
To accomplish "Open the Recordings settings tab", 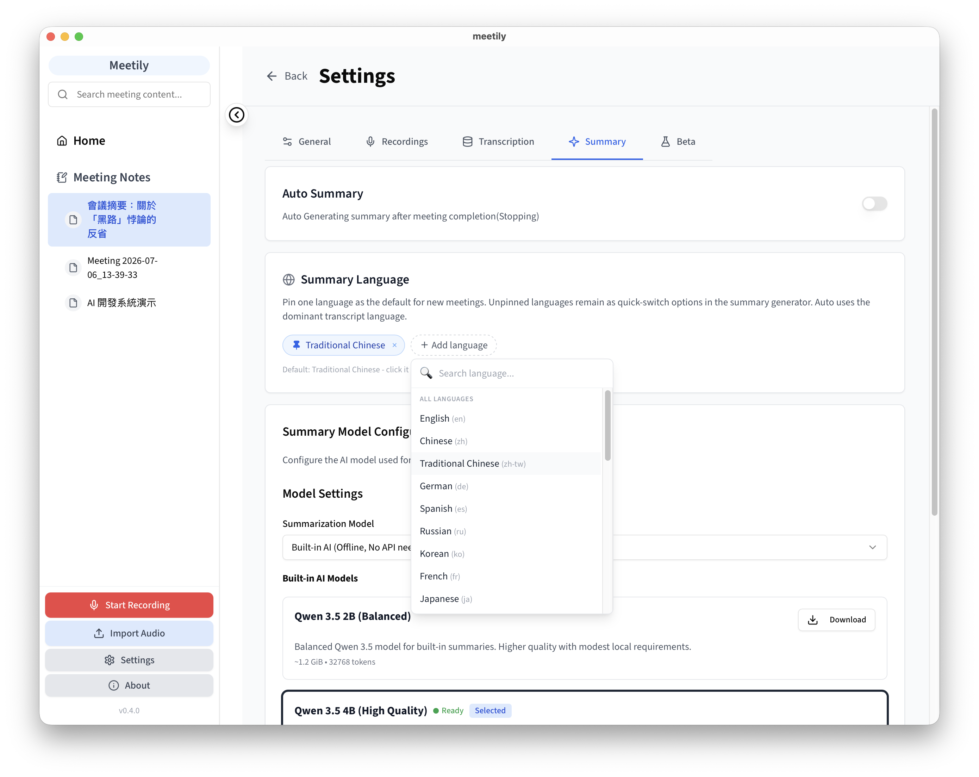I will (397, 142).
